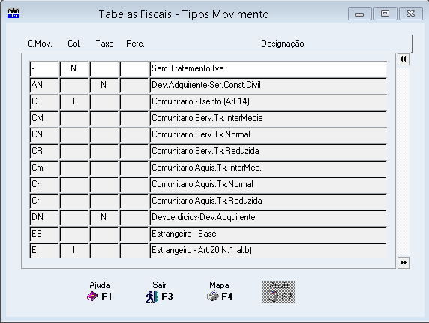
Task: Go to next page with double-right arrow
Action: (x=403, y=263)
